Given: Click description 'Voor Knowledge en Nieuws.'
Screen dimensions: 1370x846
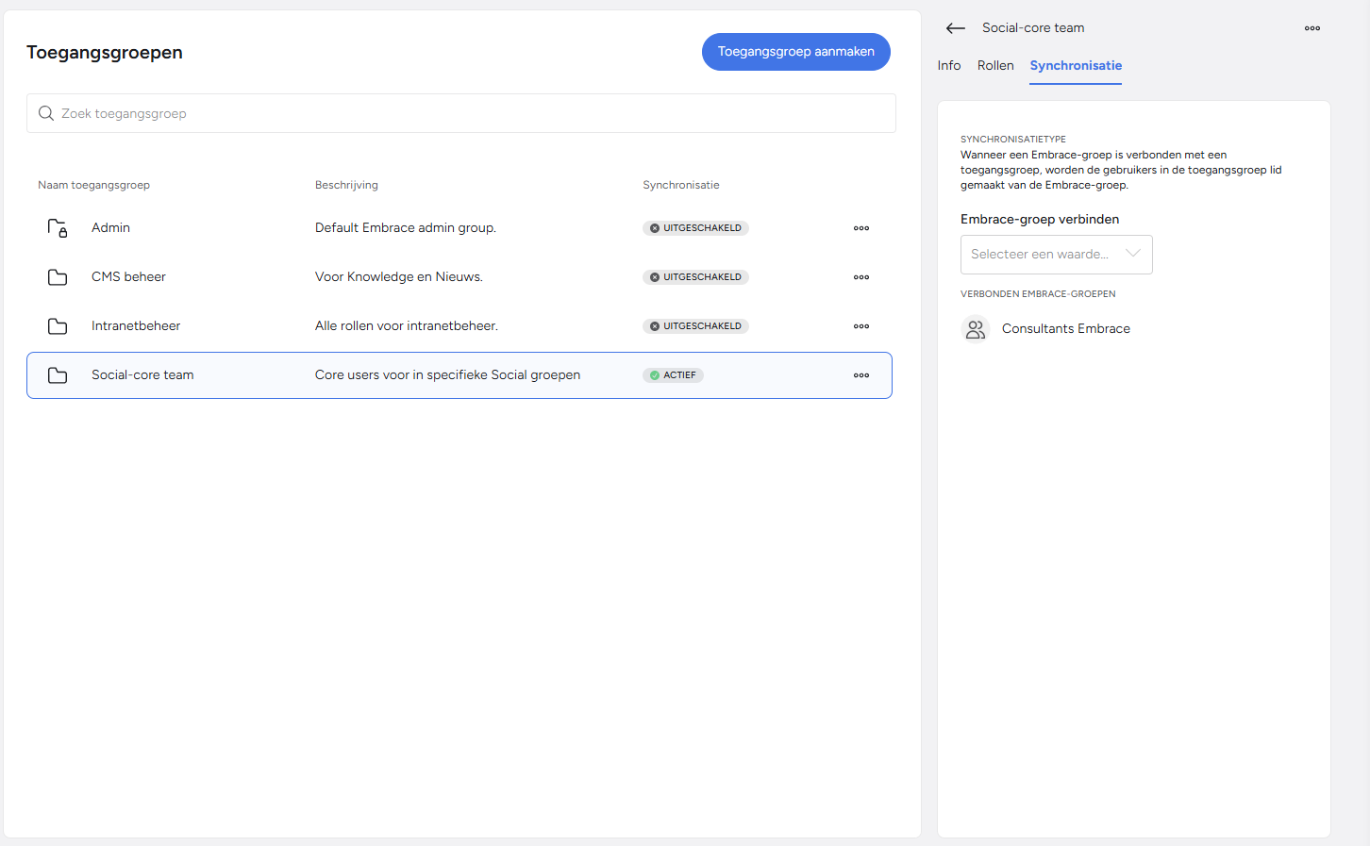Looking at the screenshot, I should click(x=399, y=277).
